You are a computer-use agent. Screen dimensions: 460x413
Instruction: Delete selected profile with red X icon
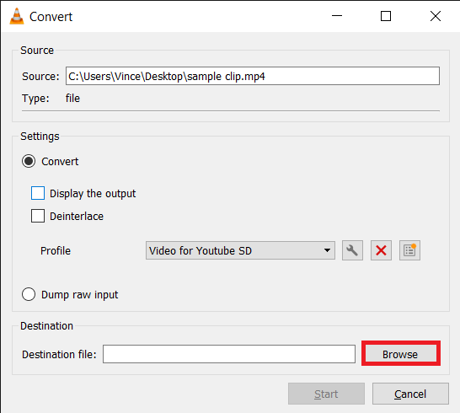381,250
